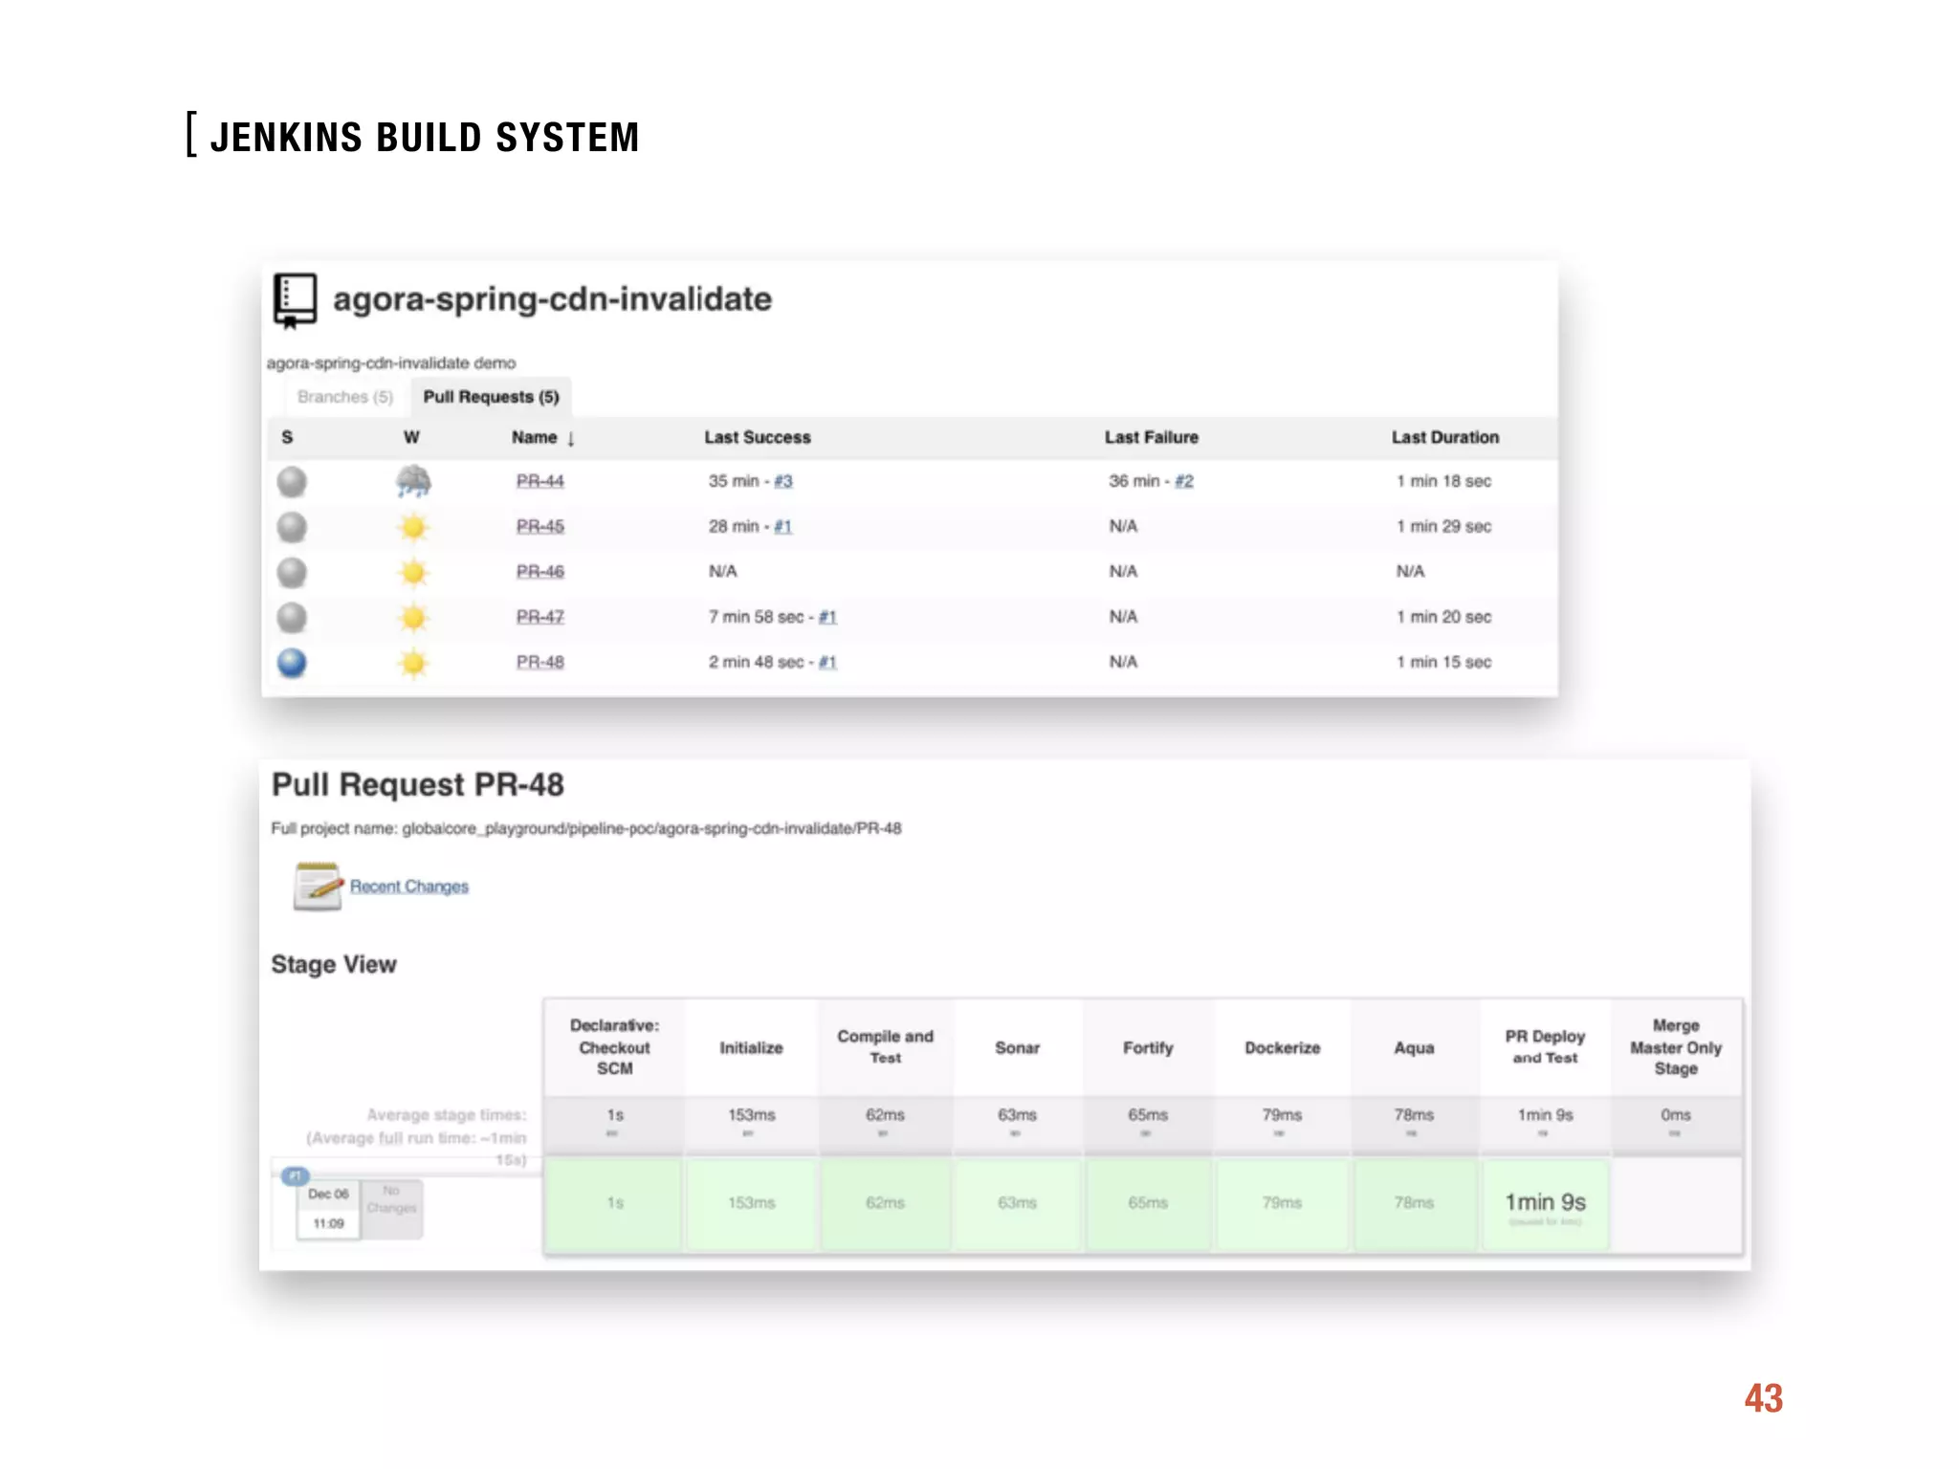Screen dimensions: 1959x1469
Task: Click the repository book icon beside the title
Action: click(295, 300)
